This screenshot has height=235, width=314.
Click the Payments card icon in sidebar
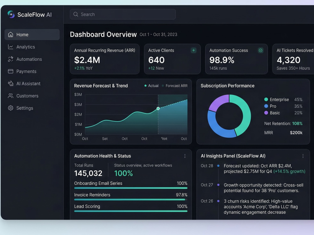(x=11, y=71)
